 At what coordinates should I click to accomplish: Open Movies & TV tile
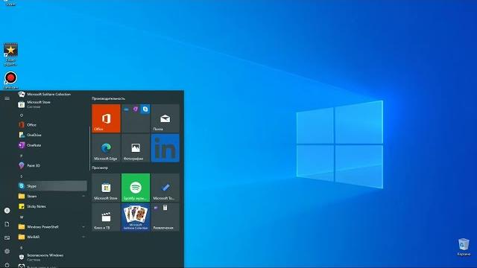(x=106, y=217)
